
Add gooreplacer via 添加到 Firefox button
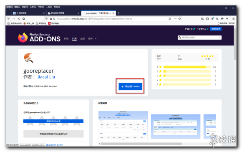click(x=131, y=86)
